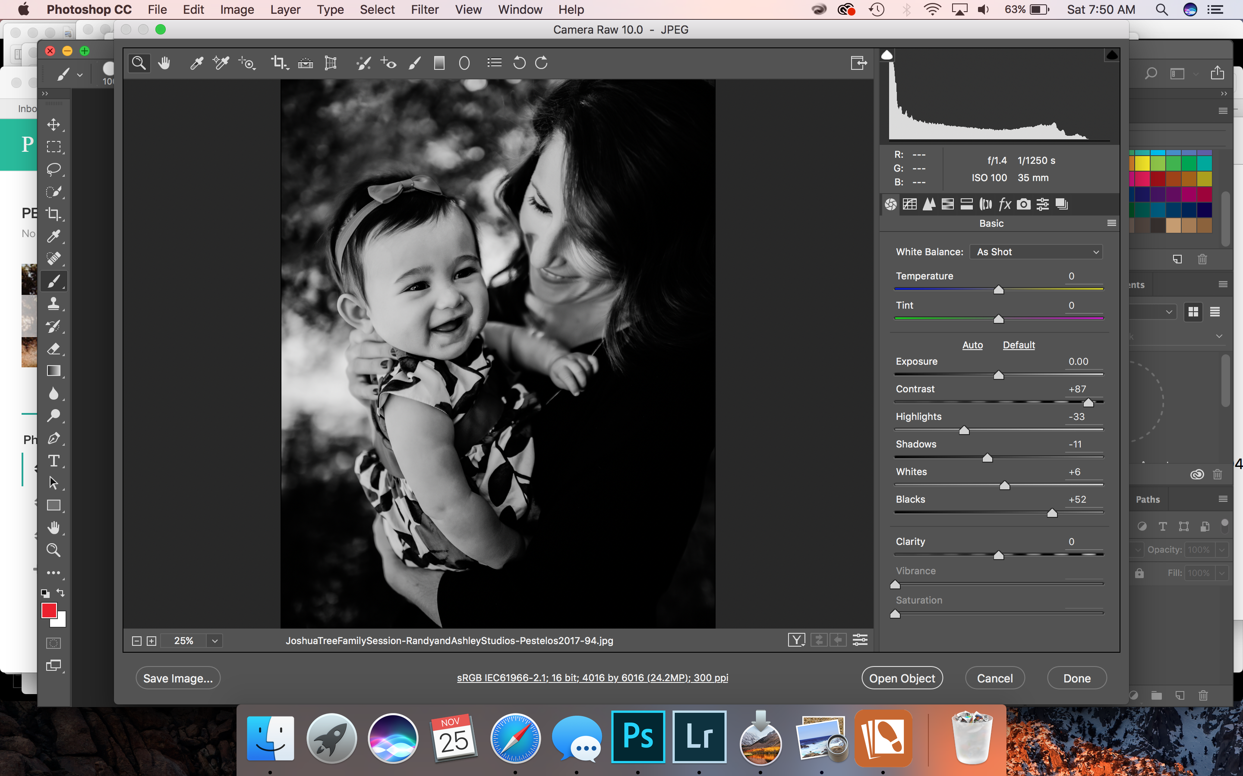The height and width of the screenshot is (776, 1243).
Task: Select the Radial Filter tool
Action: (464, 63)
